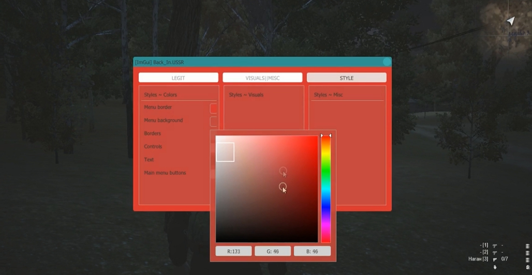This screenshot has width=532, height=275.
Task: Click the Main menu buttons label
Action: coord(165,173)
